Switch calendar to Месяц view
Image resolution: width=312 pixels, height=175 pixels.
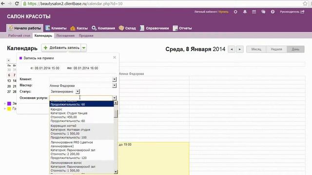[x=256, y=49]
